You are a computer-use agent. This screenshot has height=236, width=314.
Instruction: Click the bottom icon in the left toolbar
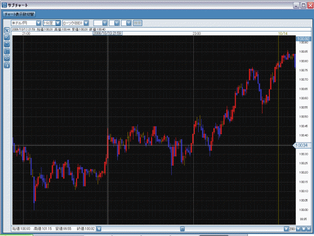pyautogui.click(x=7, y=64)
